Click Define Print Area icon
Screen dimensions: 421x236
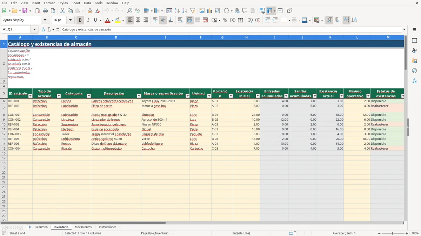[x=262, y=11]
